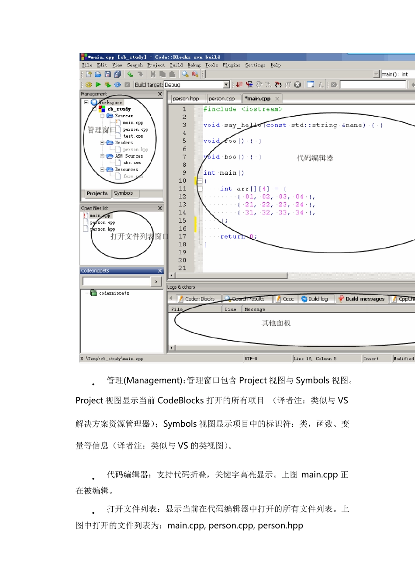This screenshot has height=587, width=415.
Task: Open the Search menu
Action: [x=135, y=65]
